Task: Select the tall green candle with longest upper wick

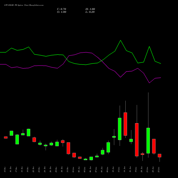Action: (148, 141)
